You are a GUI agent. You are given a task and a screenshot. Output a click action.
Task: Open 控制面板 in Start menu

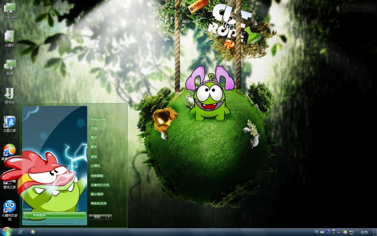pyautogui.click(x=97, y=176)
